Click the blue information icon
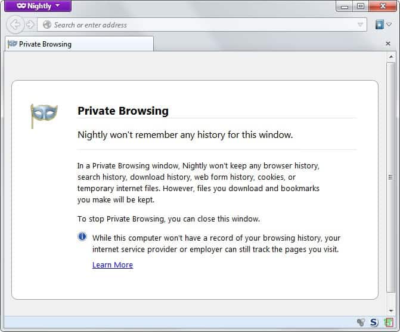This screenshot has height=332, width=400. [x=82, y=236]
